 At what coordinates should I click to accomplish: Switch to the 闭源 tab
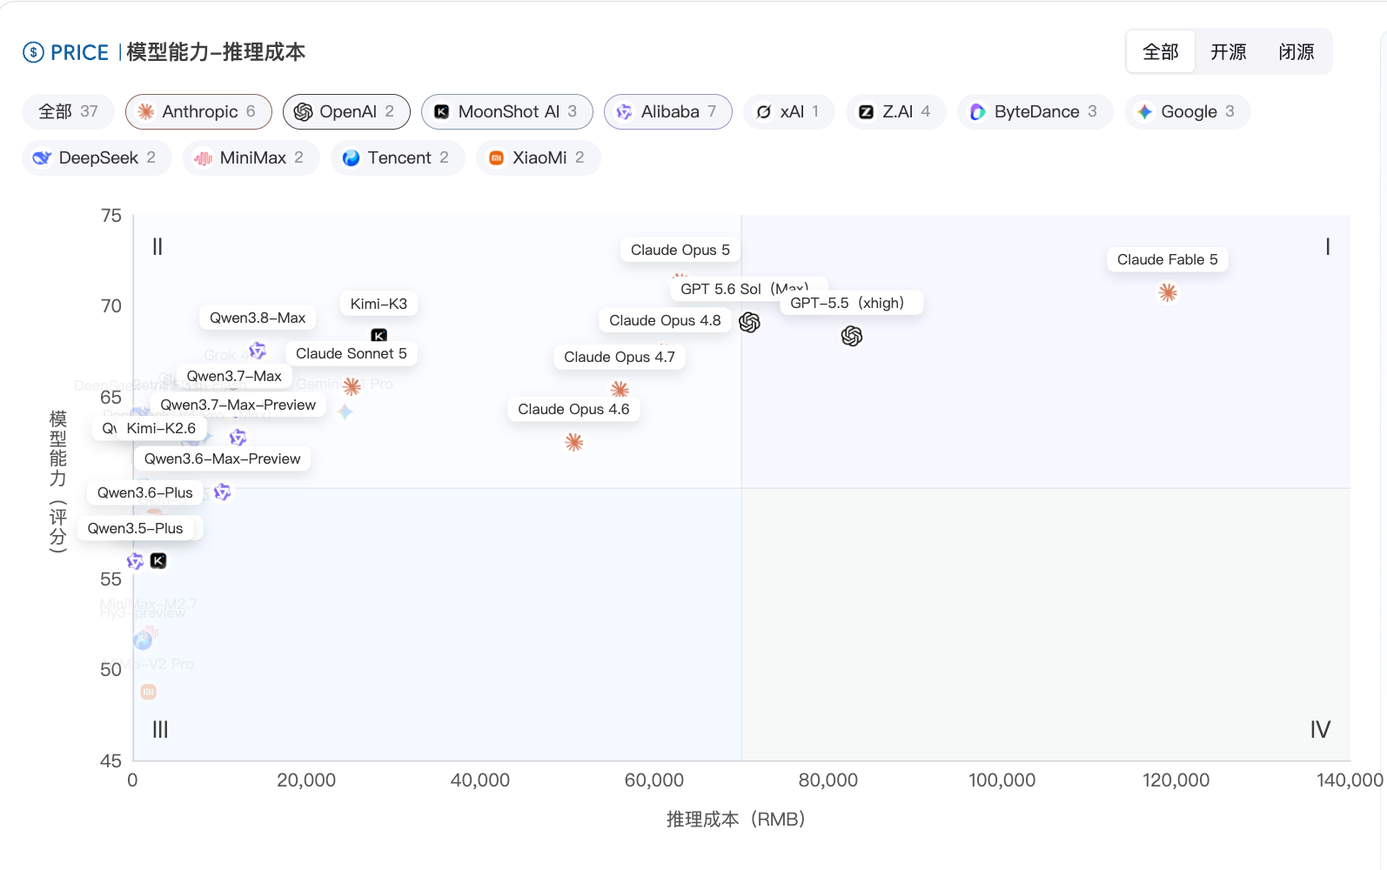pyautogui.click(x=1297, y=52)
